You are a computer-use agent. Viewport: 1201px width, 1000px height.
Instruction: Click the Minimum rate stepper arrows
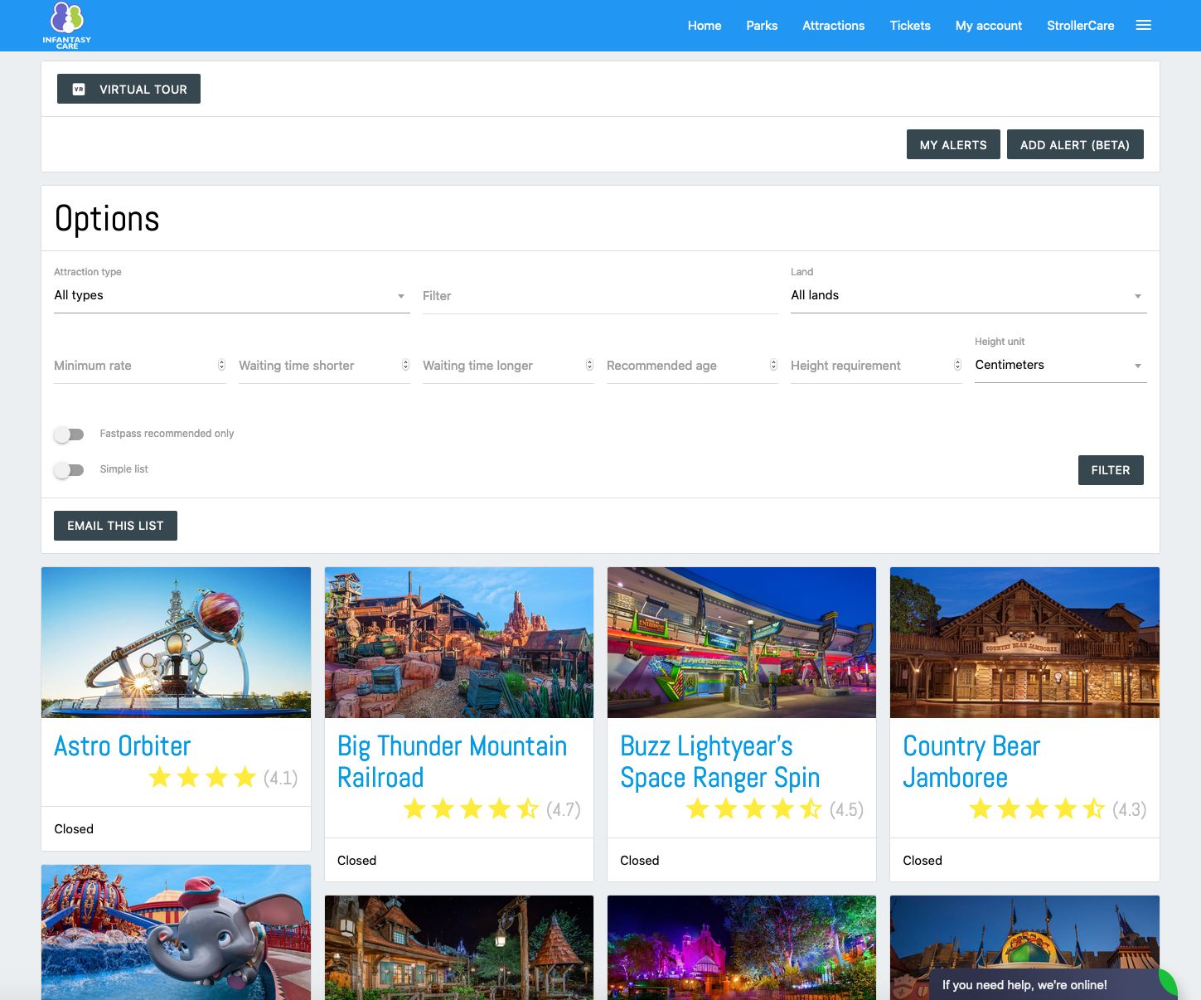(x=221, y=366)
